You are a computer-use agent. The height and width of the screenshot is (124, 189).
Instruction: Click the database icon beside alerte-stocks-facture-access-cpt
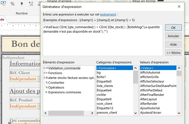[47, 78]
